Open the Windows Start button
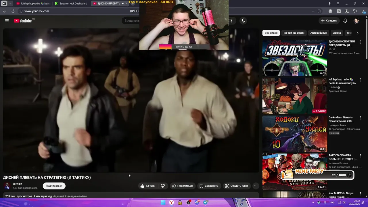The height and width of the screenshot is (207, 368). tap(163, 202)
